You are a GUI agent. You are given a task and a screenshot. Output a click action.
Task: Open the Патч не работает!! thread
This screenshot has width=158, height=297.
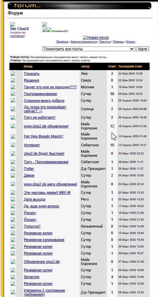tap(40, 117)
